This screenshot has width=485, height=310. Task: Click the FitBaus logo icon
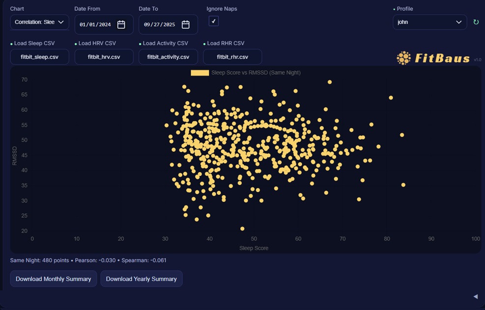[x=403, y=58]
